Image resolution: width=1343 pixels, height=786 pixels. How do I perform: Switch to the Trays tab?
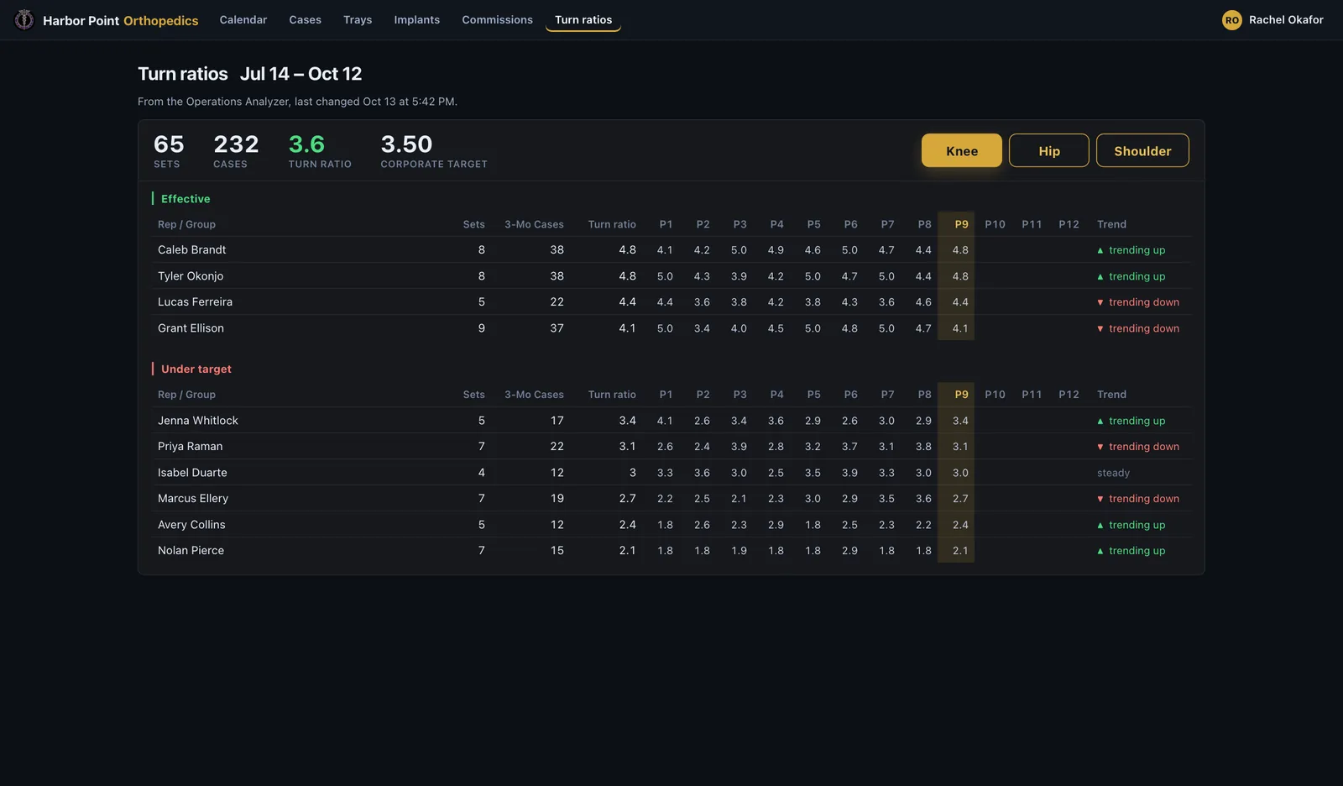point(358,19)
